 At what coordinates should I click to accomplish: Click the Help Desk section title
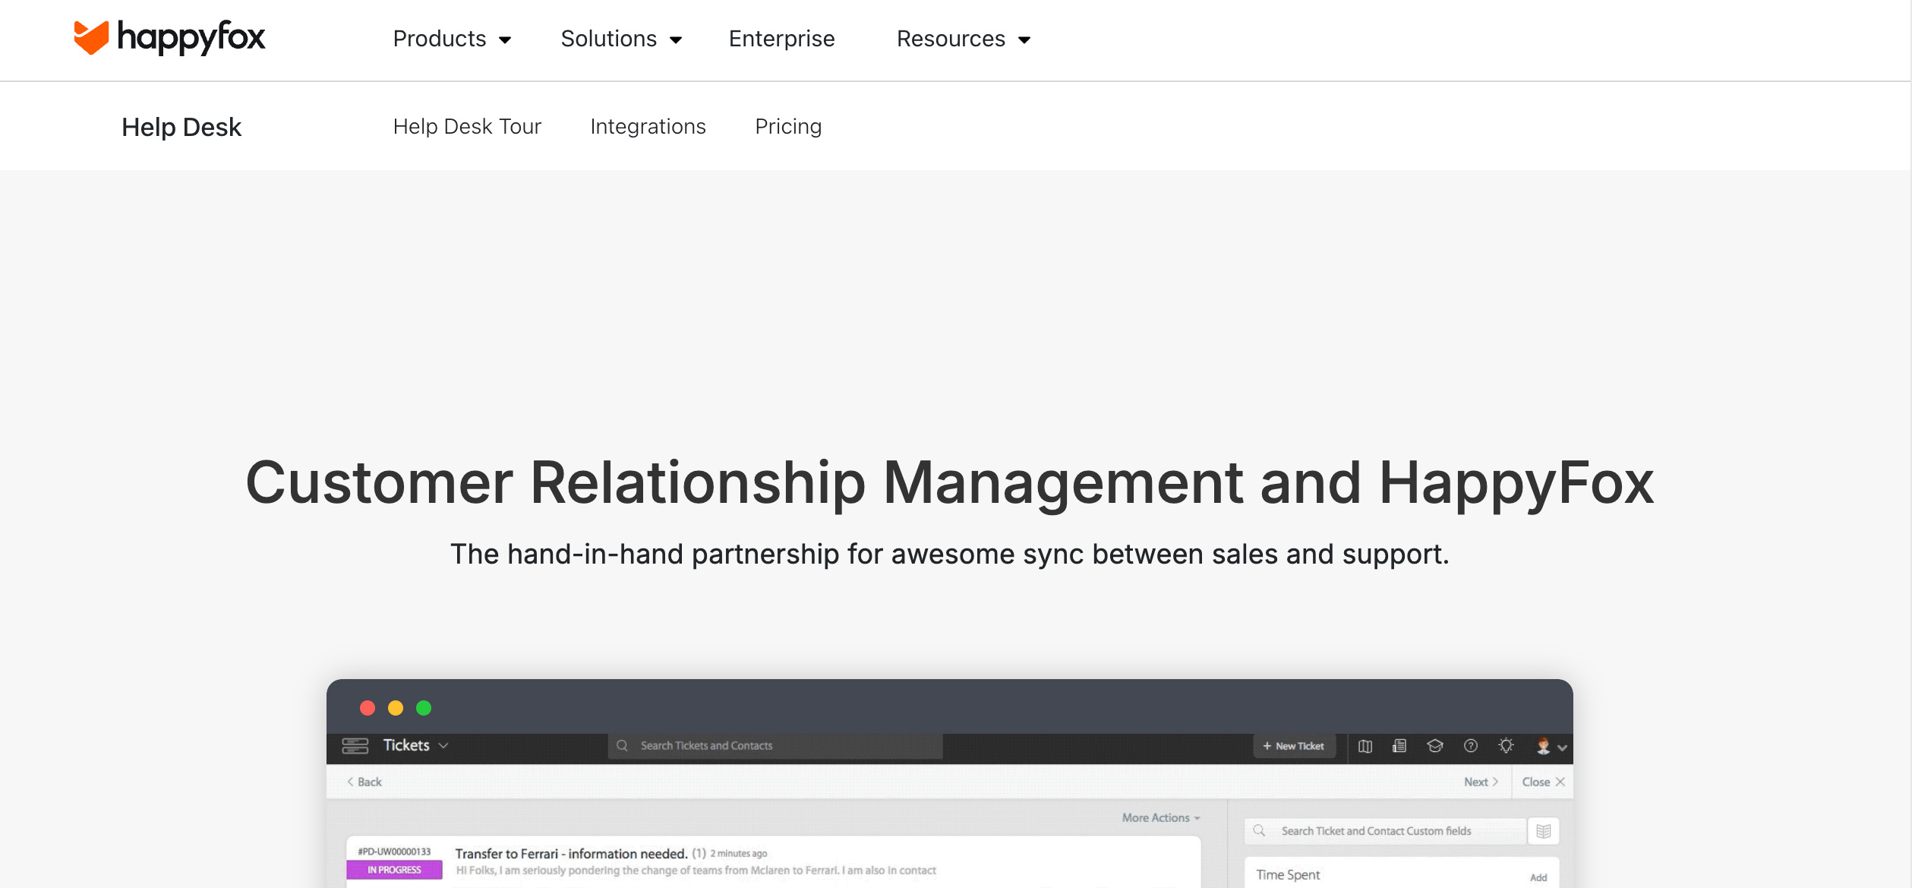click(181, 127)
